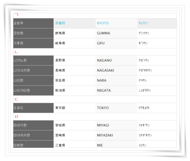Select the 나라현 row header
The image size is (190, 161).
(33, 80)
